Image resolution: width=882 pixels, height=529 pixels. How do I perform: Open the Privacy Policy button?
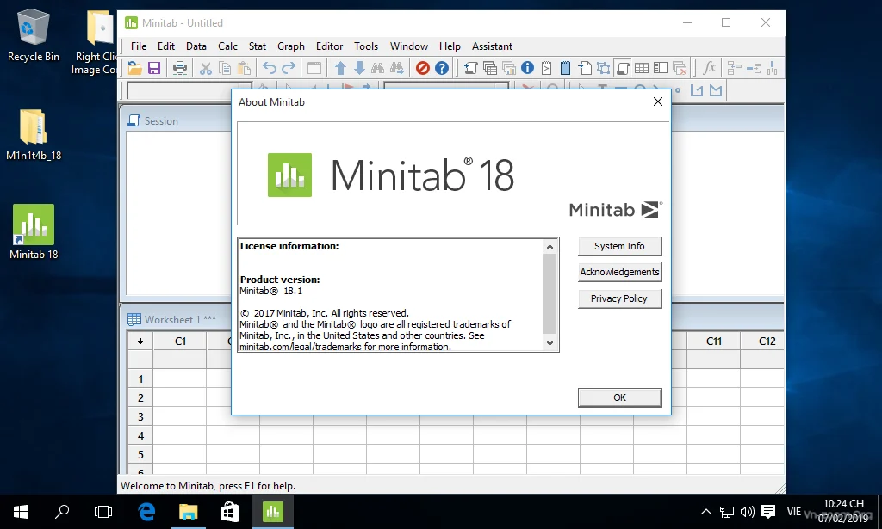(619, 298)
